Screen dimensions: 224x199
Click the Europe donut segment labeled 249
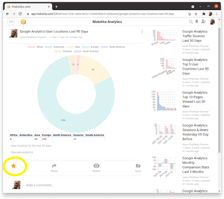[63, 120]
